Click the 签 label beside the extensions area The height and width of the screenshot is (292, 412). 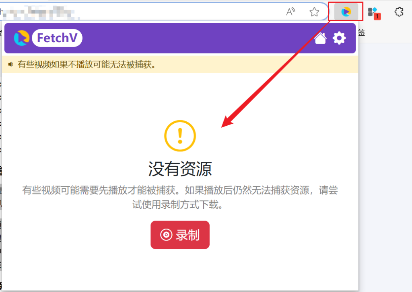[x=361, y=33]
